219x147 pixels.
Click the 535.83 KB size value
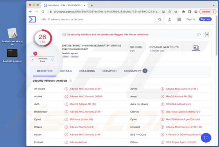click(x=135, y=47)
